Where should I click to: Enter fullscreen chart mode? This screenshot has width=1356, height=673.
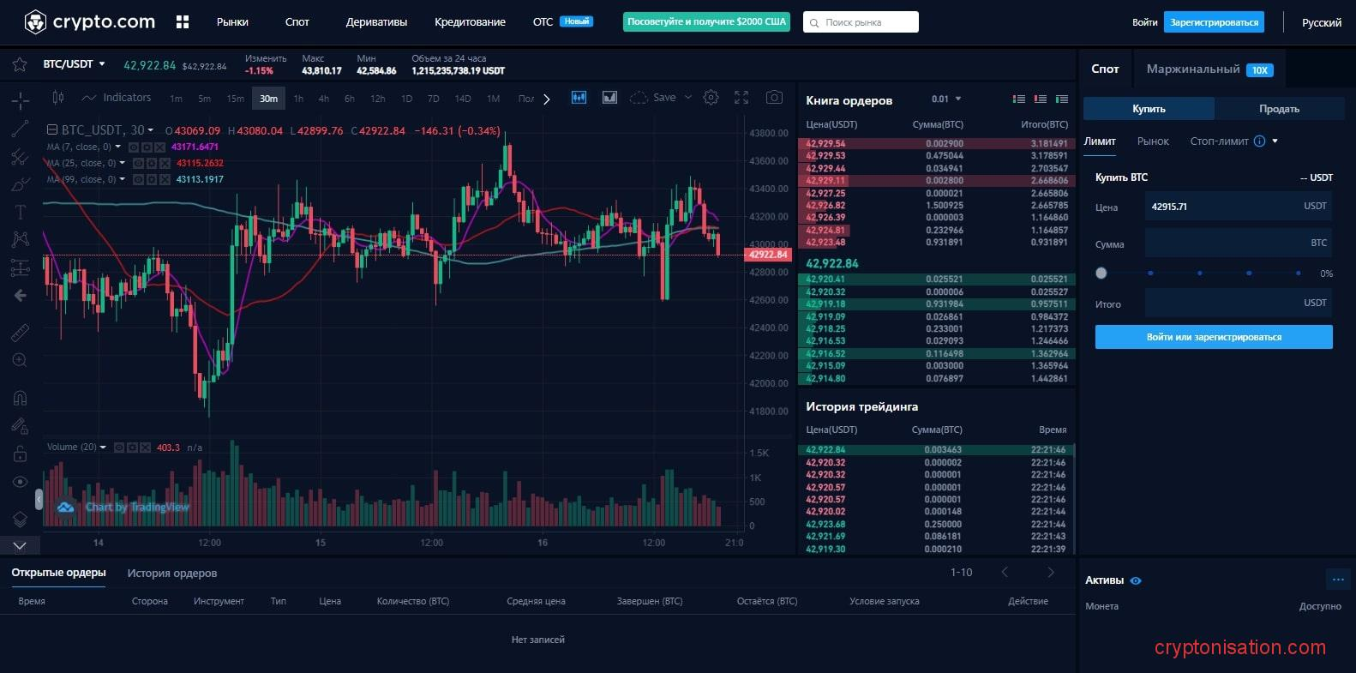(x=741, y=98)
